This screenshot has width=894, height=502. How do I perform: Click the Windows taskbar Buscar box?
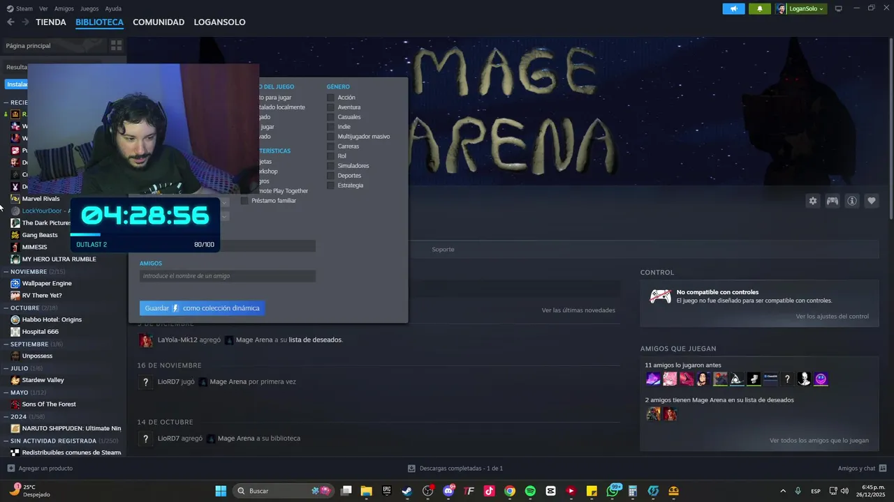click(x=283, y=491)
